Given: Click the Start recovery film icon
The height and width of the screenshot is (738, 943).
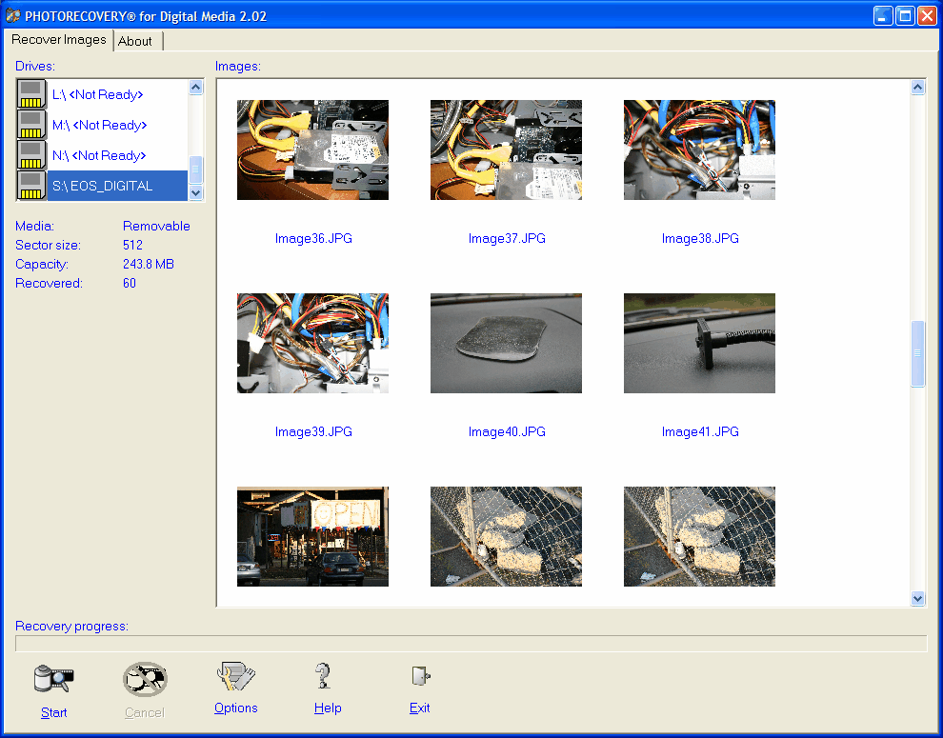Looking at the screenshot, I should point(53,679).
